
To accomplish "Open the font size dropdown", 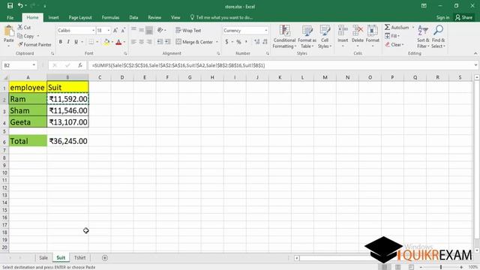I will (x=108, y=30).
